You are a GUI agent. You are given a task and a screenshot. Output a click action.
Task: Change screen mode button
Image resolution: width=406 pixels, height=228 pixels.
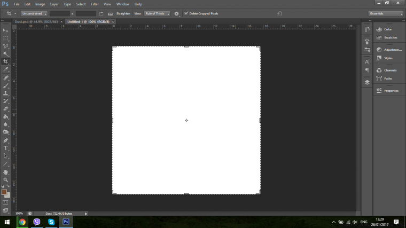click(x=5, y=210)
